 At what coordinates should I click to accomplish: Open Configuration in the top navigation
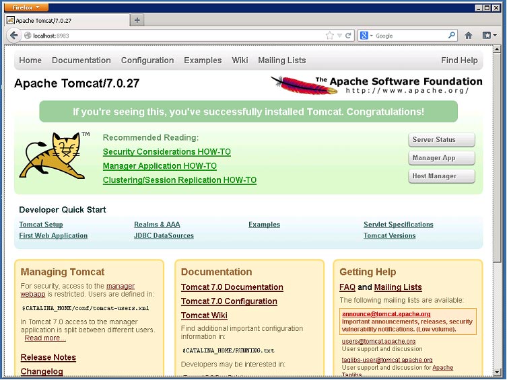[147, 61]
